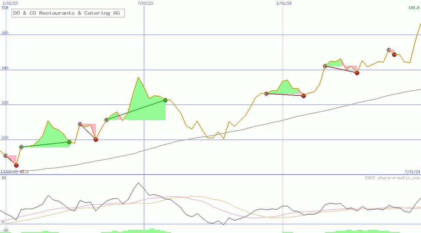
Task: Click the last red marker near 150 EUR
Action: (394, 54)
